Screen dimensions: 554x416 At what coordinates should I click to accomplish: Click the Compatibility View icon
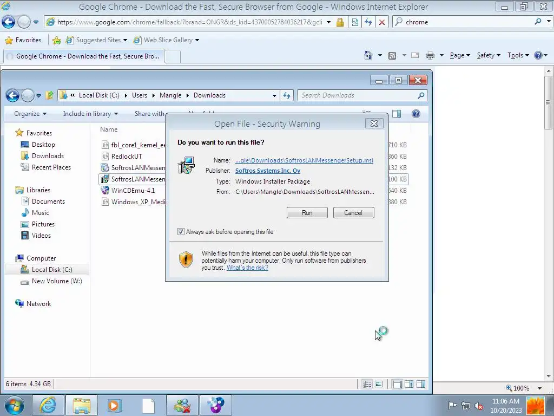(x=355, y=22)
